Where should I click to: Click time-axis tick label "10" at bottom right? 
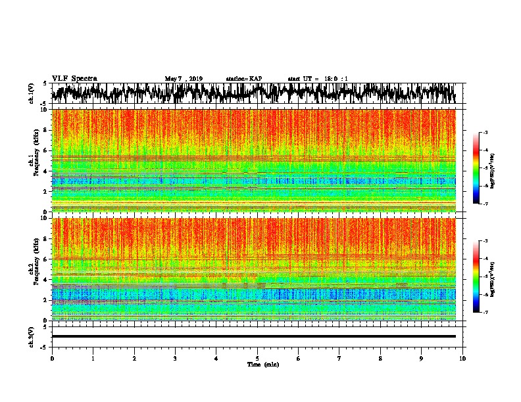(x=462, y=359)
